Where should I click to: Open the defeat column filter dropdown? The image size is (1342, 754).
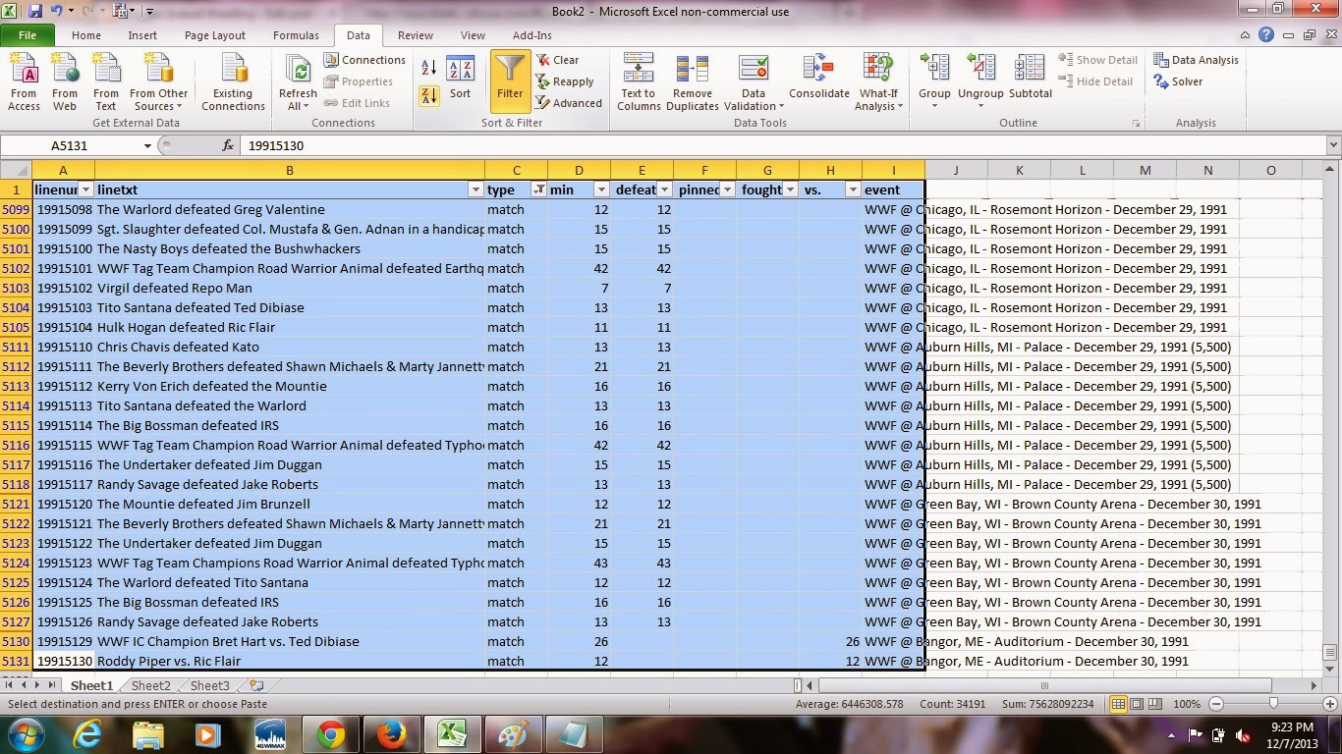664,189
